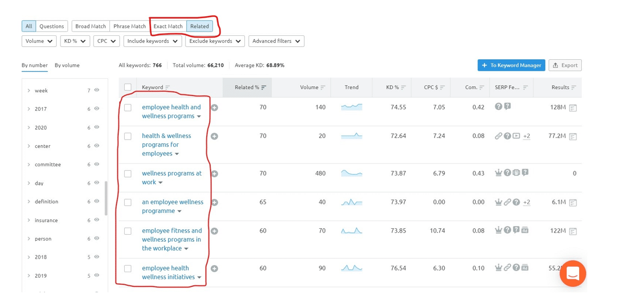Open dropdown arrow beside 'employee health wellness initiatives'
Viewport: 627px width, 301px height.
pyautogui.click(x=199, y=278)
